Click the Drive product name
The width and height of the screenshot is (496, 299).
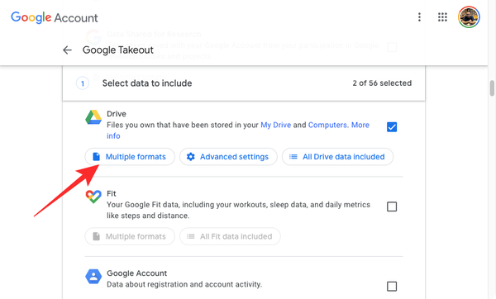pos(117,114)
